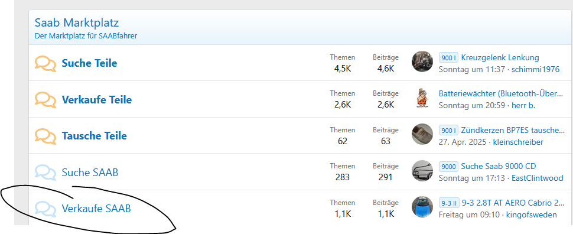Click the Verkaufe Teile forum chat icon
Viewport: 573px width, 234px height.
45,100
